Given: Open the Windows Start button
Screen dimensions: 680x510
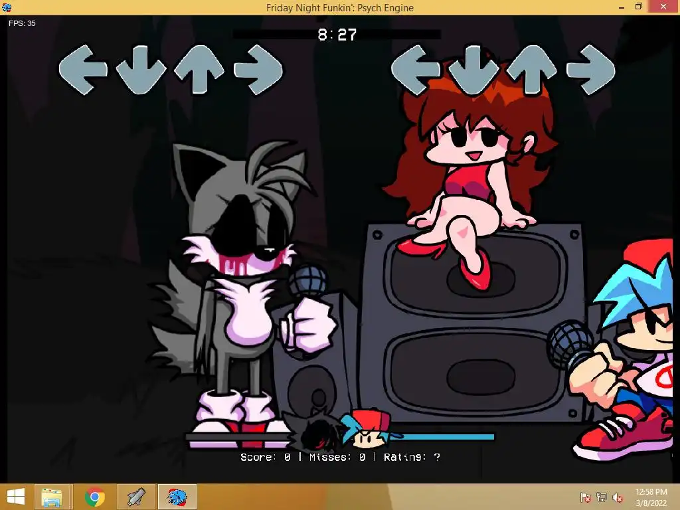Looking at the screenshot, I should 16,497.
